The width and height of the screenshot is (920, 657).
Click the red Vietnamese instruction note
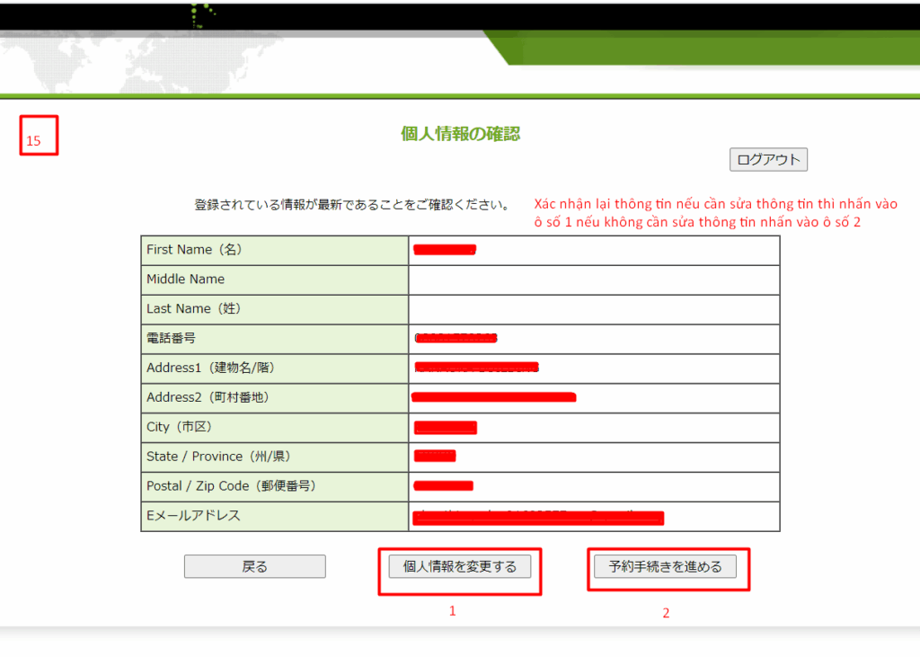click(715, 213)
